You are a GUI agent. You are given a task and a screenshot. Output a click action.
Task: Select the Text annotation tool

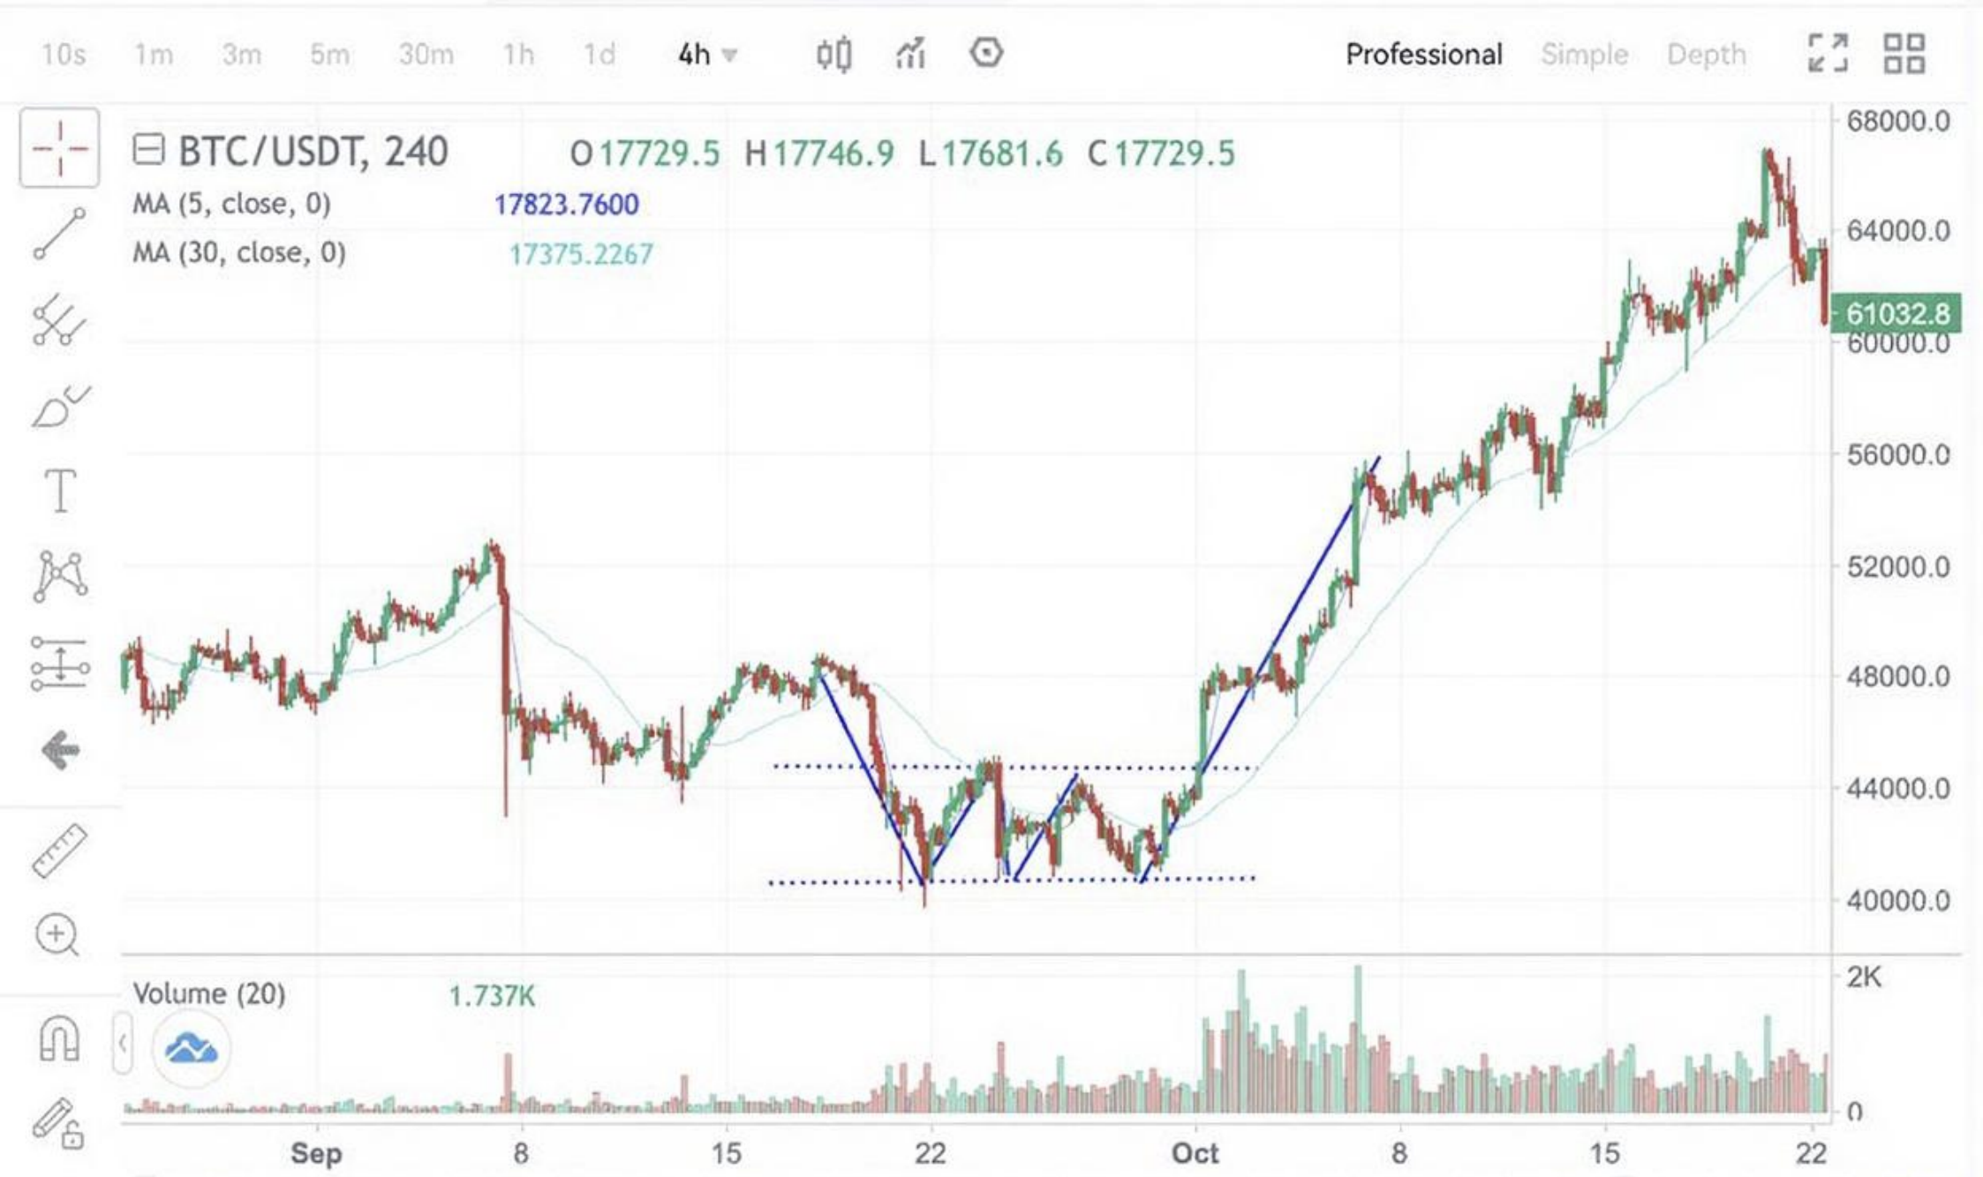click(59, 491)
